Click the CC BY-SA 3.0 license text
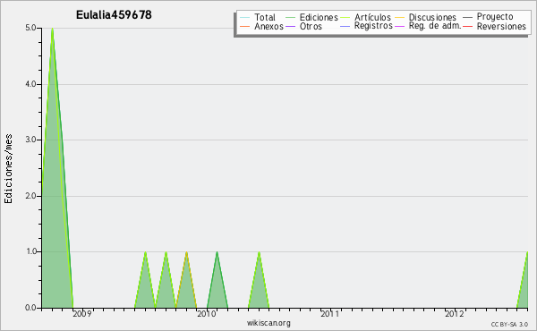This screenshot has width=537, height=331. (509, 324)
